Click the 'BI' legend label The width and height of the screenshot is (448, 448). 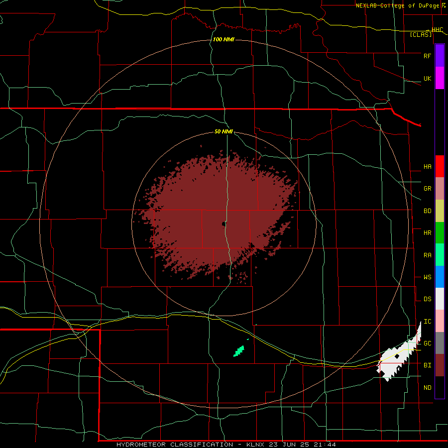click(x=427, y=365)
